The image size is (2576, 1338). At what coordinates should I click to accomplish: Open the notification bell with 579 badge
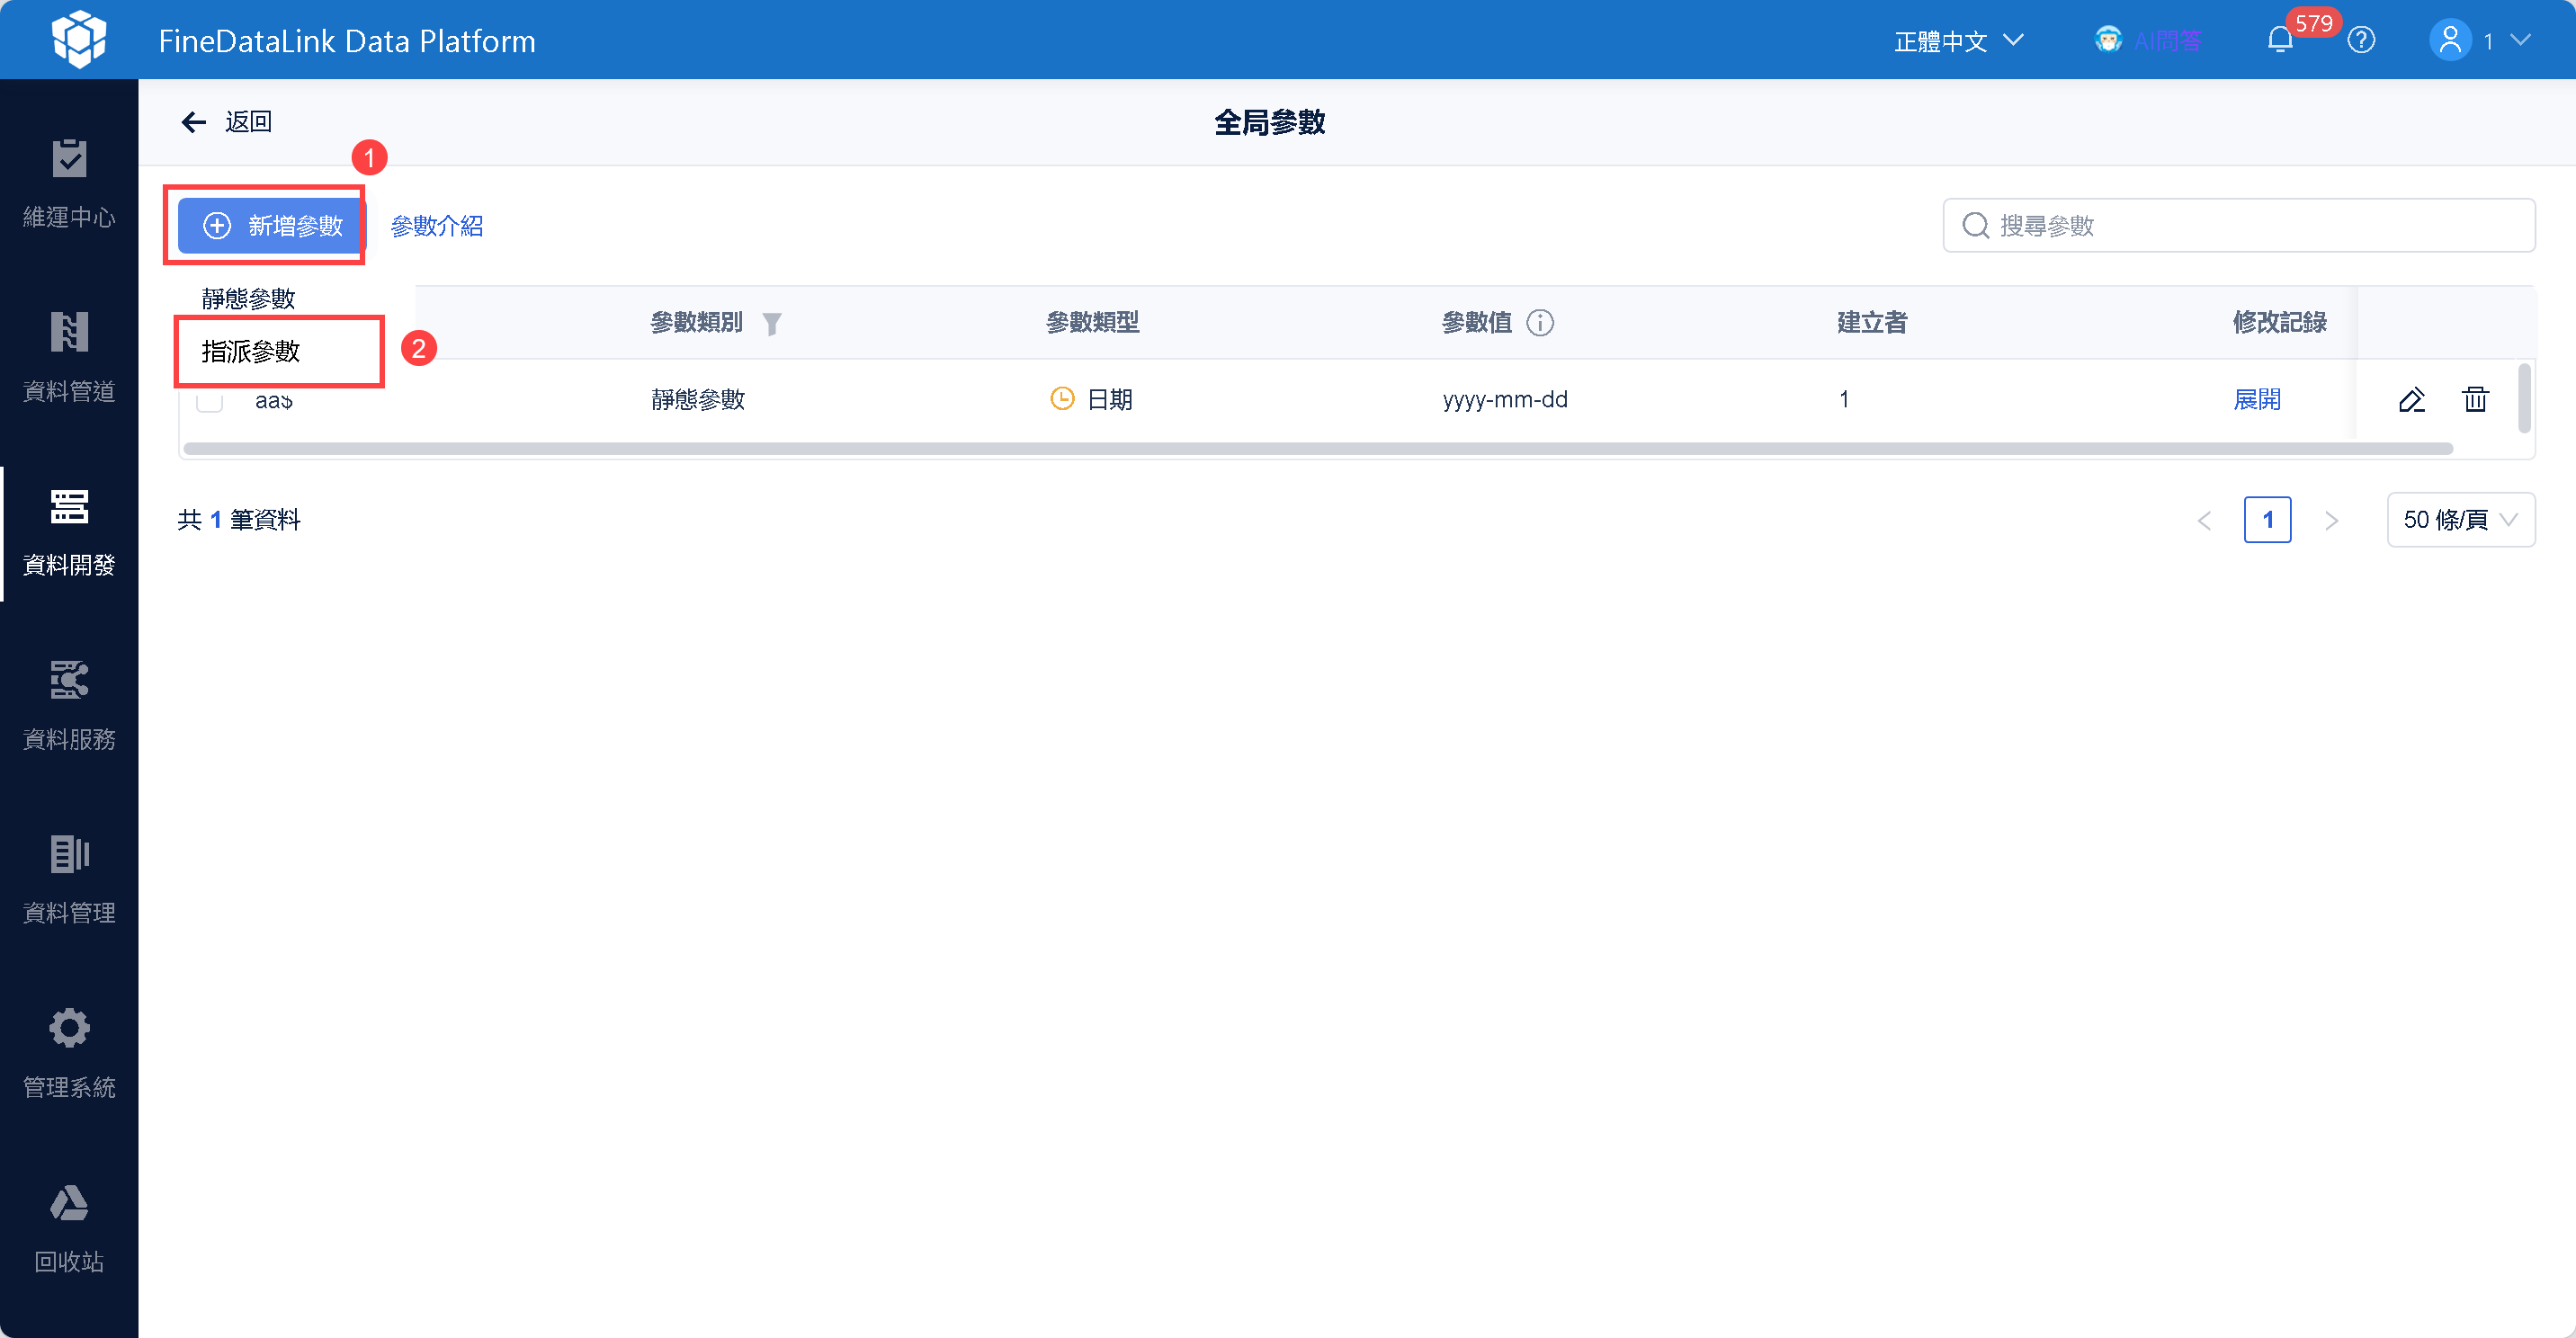click(x=2280, y=41)
